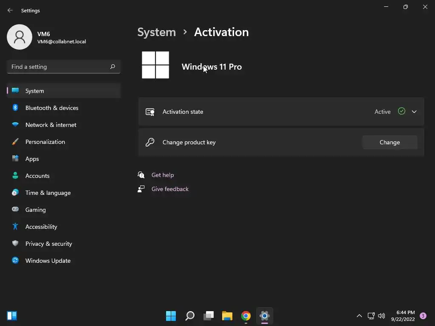Click the green Active checkmark icon
Viewport: 435px width, 326px height.
click(x=401, y=111)
